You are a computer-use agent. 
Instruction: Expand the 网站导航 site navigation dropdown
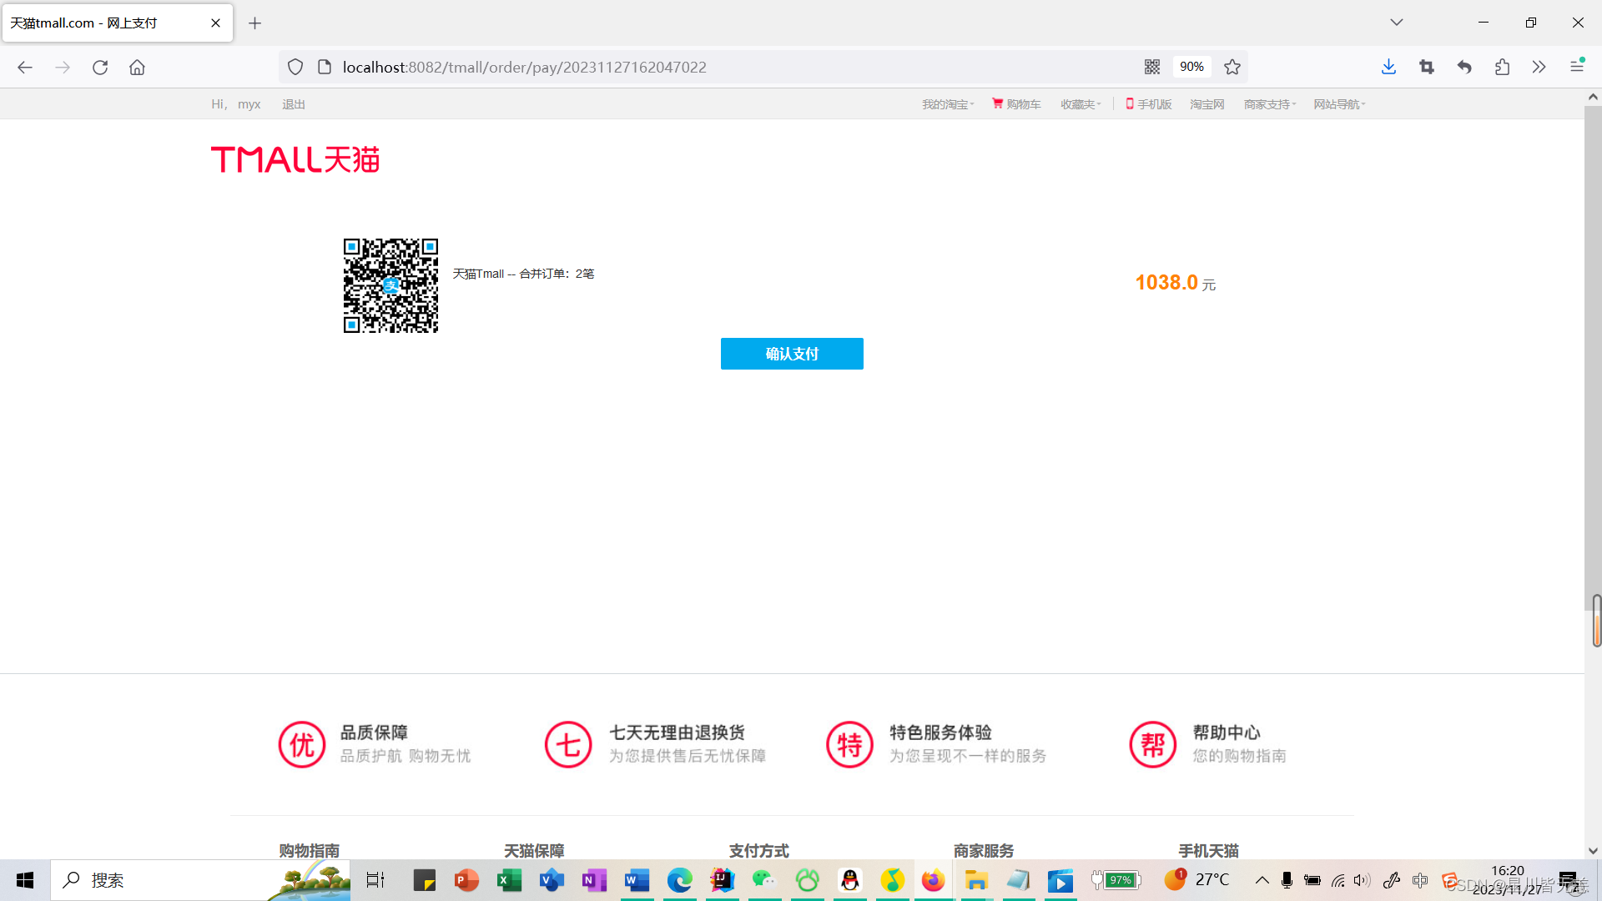[x=1339, y=104]
